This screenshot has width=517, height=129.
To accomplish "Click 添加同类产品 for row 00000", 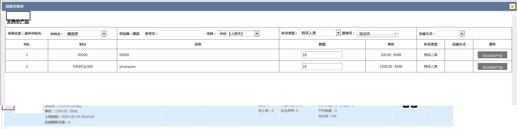I will pyautogui.click(x=492, y=55).
